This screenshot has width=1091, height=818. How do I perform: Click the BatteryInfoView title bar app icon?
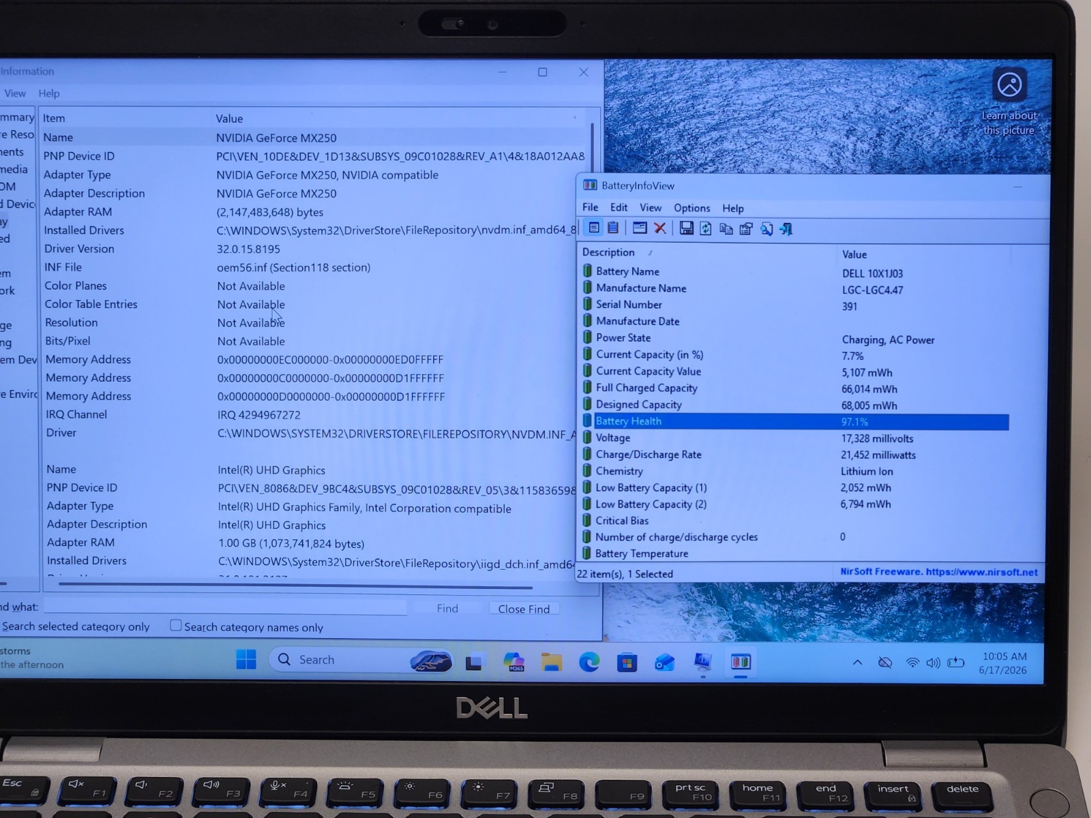(x=590, y=185)
